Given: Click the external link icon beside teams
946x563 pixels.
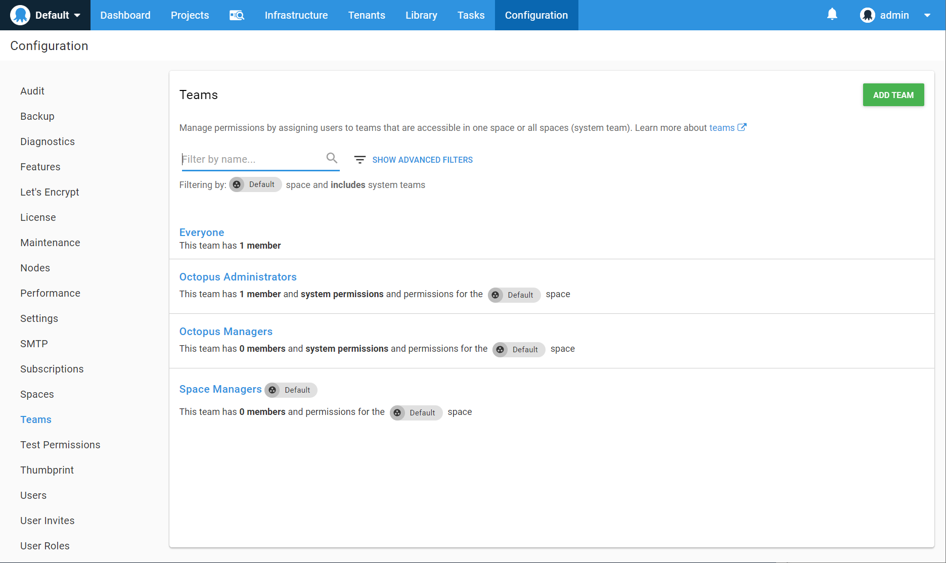Looking at the screenshot, I should (x=742, y=127).
